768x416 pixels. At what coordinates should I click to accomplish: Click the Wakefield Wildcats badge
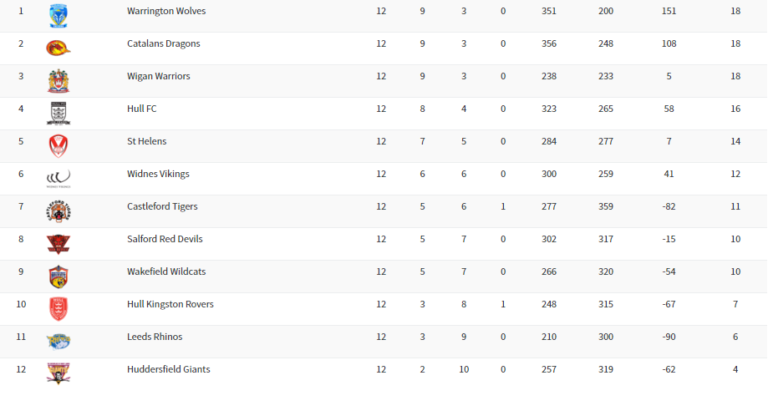point(58,276)
